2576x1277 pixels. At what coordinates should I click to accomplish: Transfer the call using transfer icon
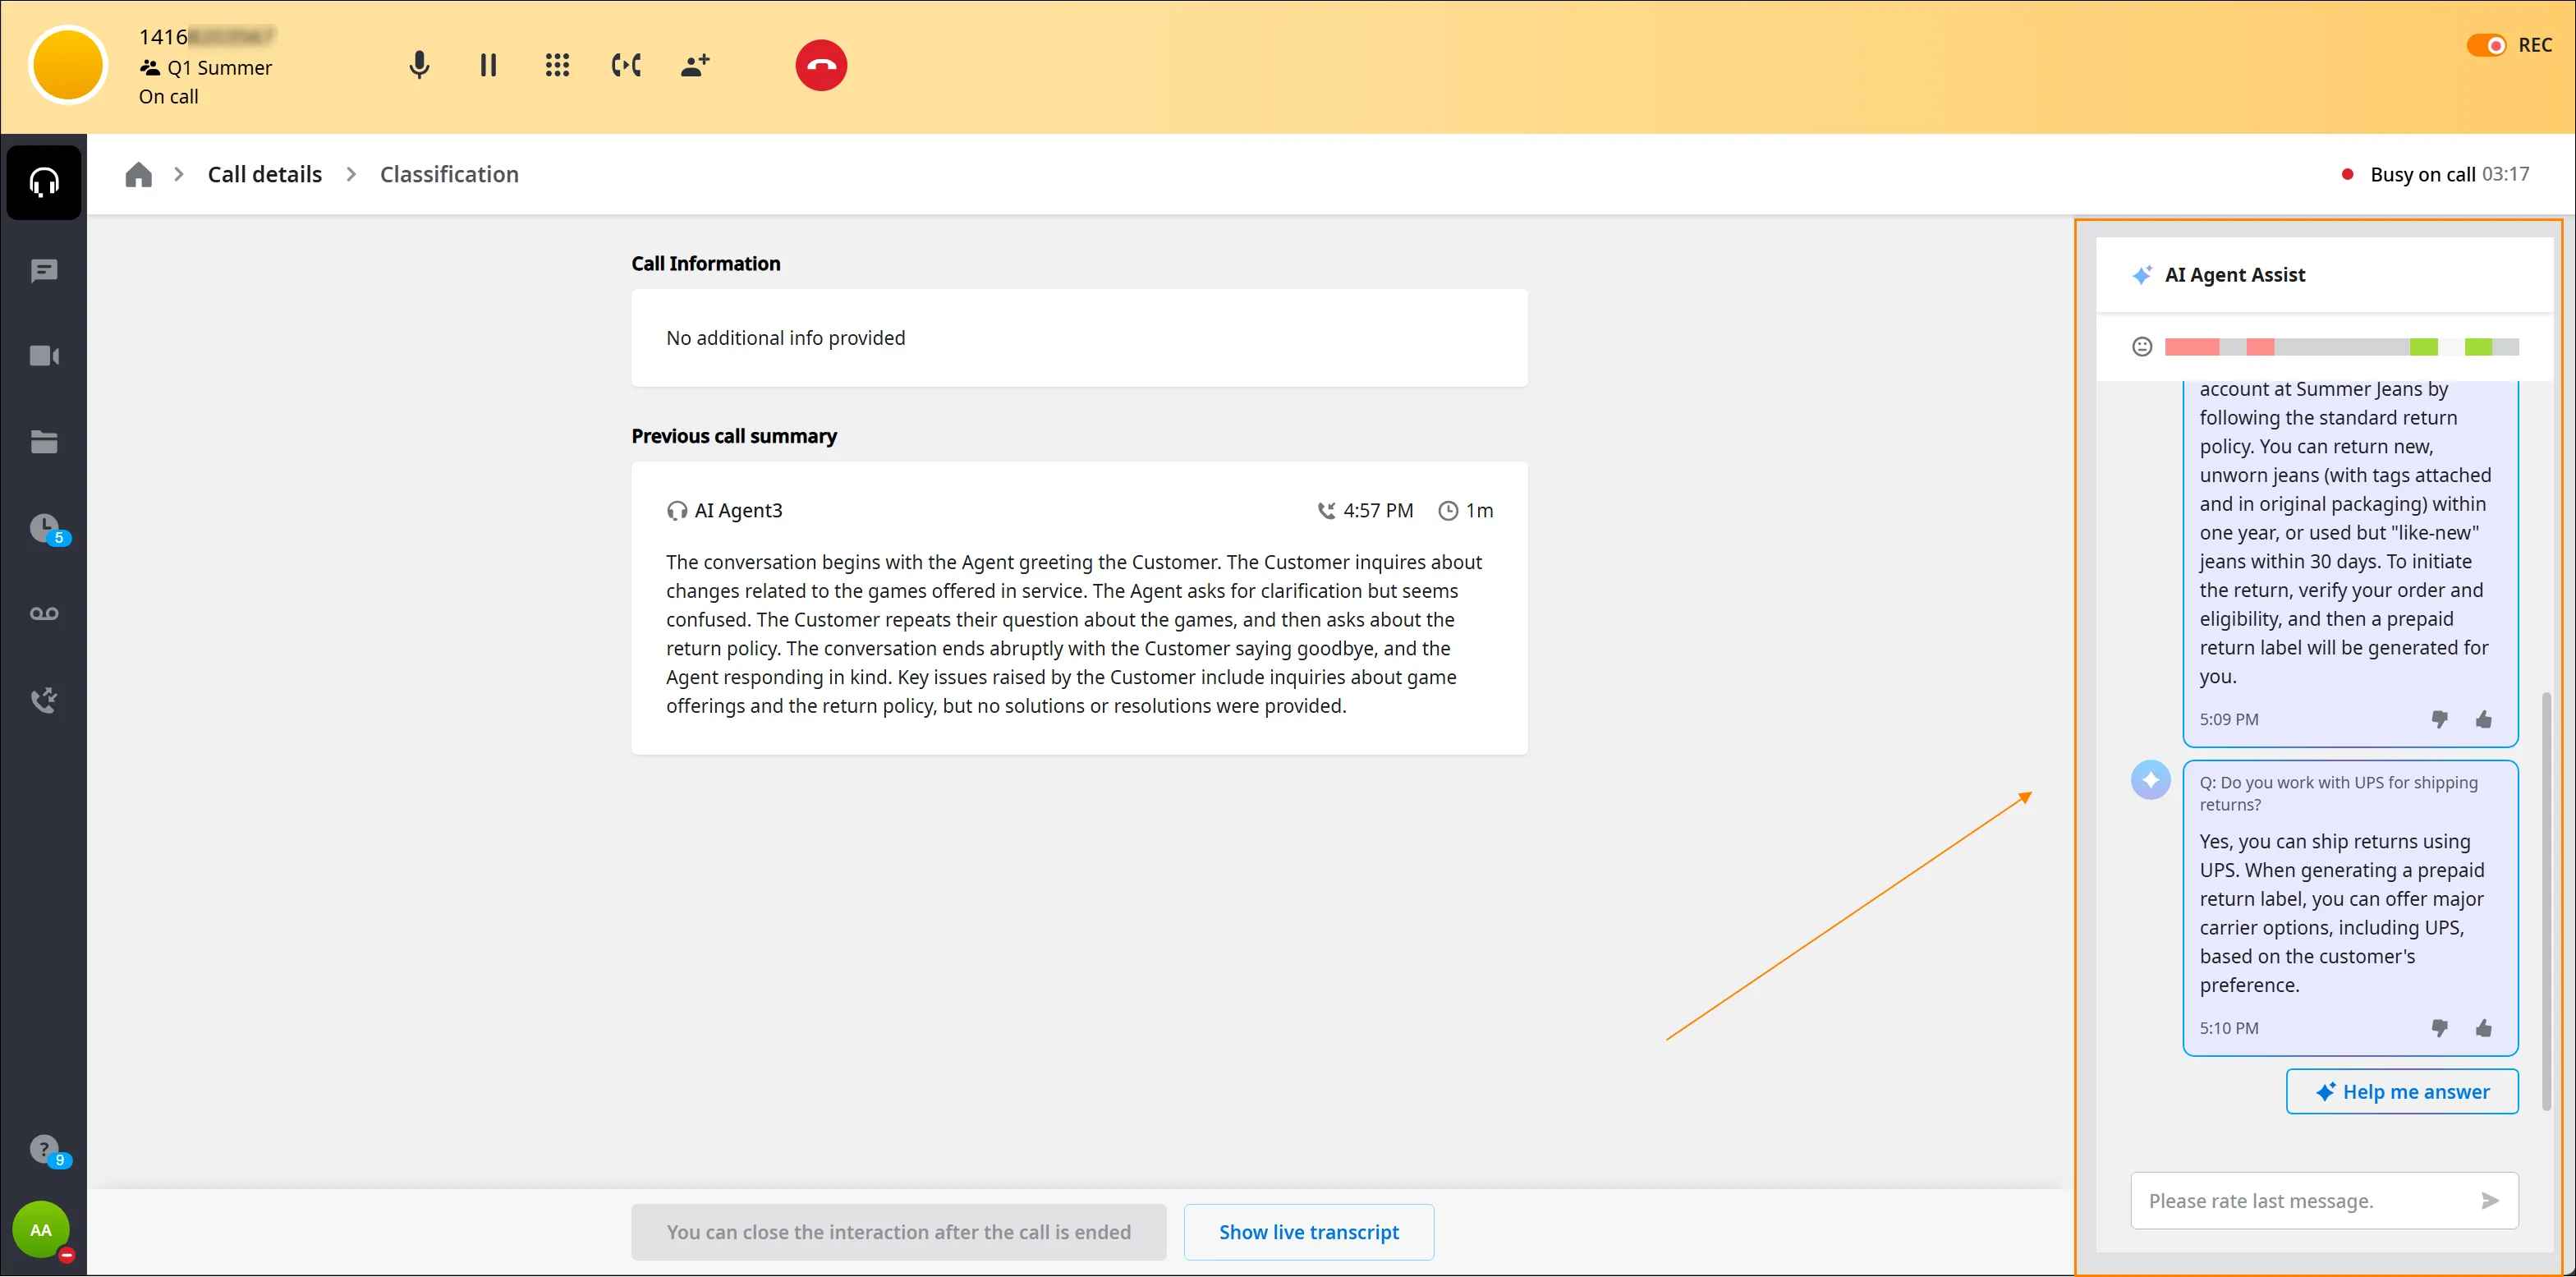626,66
